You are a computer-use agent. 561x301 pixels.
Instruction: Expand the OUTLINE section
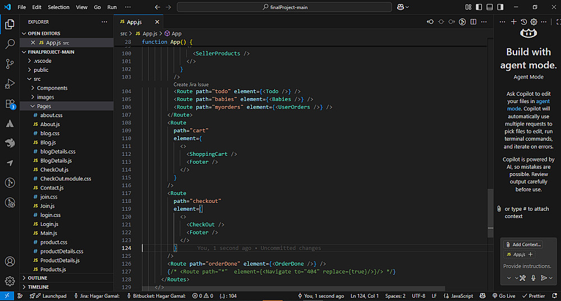38,278
